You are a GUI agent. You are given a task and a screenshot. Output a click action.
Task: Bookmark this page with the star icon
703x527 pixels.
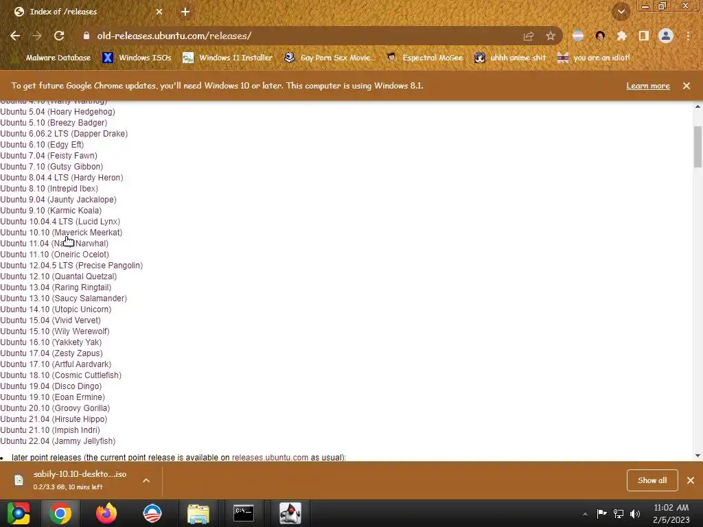(551, 36)
